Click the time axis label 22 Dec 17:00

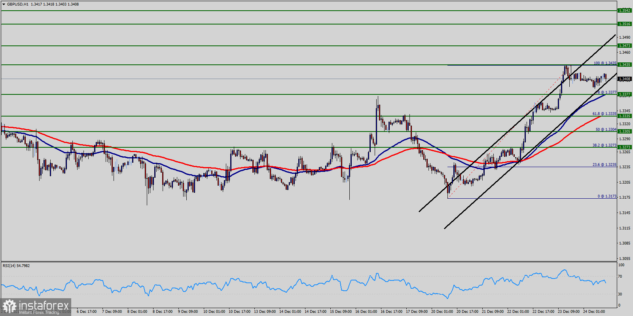pyautogui.click(x=543, y=312)
